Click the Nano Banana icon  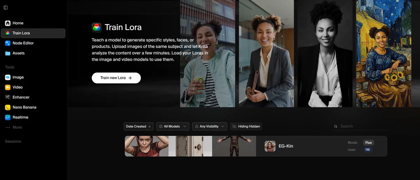[8, 107]
